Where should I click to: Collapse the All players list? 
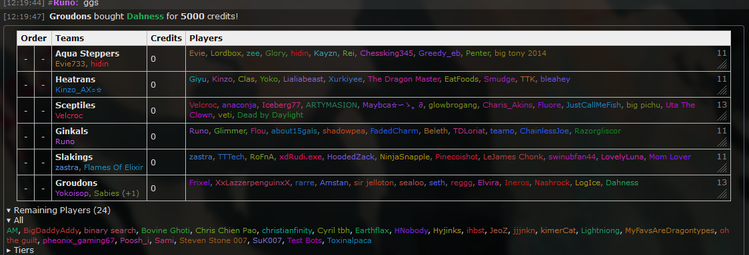(x=15, y=220)
